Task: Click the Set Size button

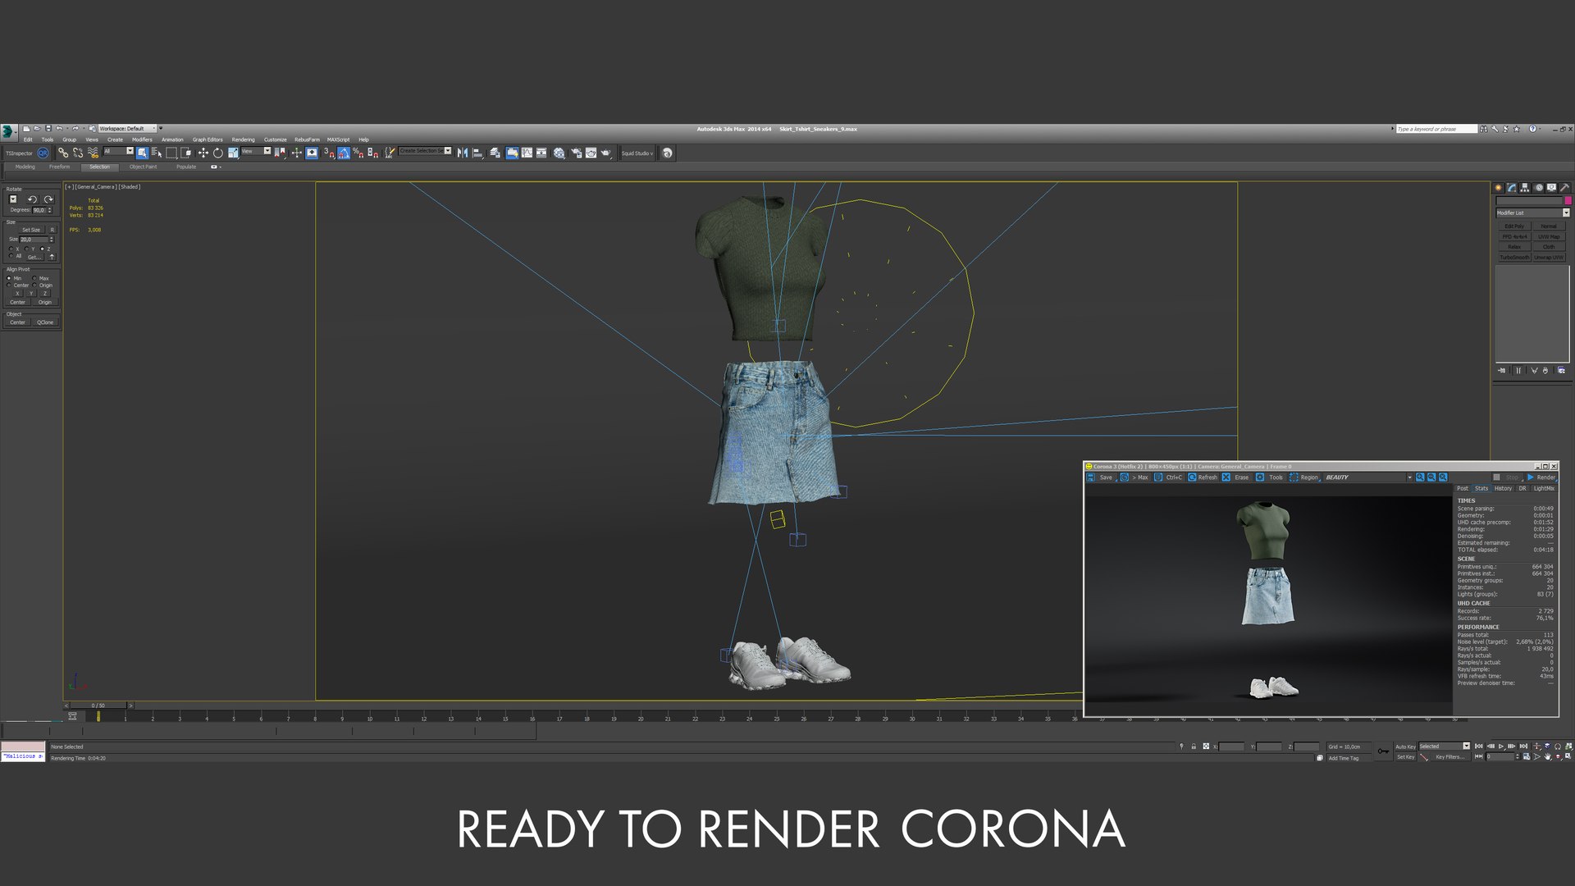Action: point(31,230)
